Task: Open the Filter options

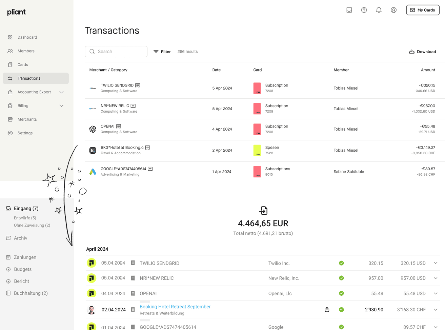Action: (162, 52)
